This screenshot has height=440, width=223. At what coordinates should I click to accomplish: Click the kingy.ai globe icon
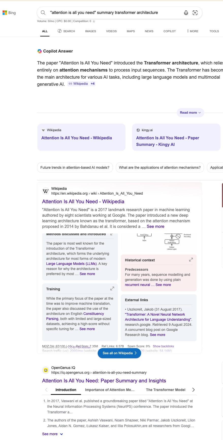click(138, 130)
